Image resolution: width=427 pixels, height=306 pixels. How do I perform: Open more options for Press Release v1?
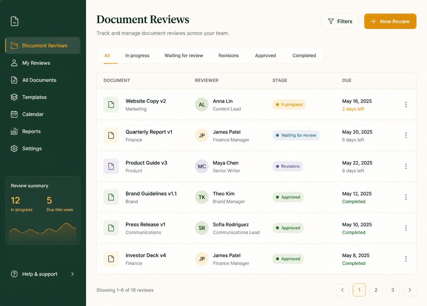tap(406, 228)
